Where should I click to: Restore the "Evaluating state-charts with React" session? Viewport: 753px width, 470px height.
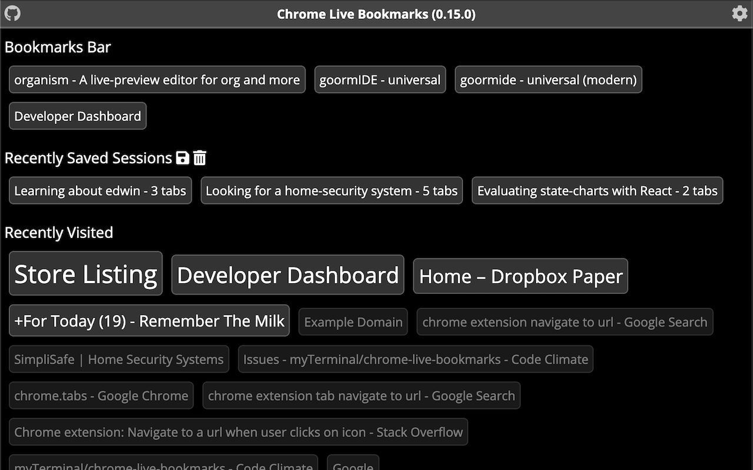pos(597,190)
